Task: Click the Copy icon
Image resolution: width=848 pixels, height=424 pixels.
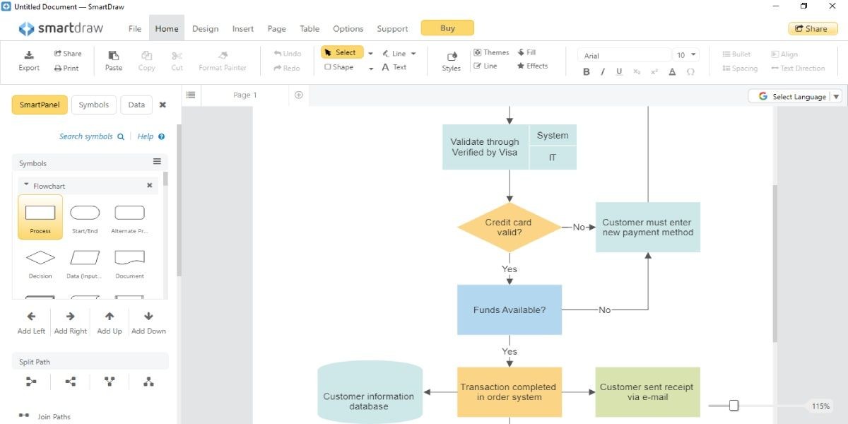Action: (146, 61)
